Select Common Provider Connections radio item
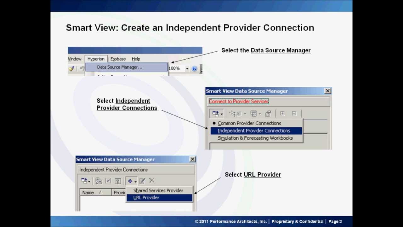Viewport: 403px width, 227px height. tap(256, 123)
